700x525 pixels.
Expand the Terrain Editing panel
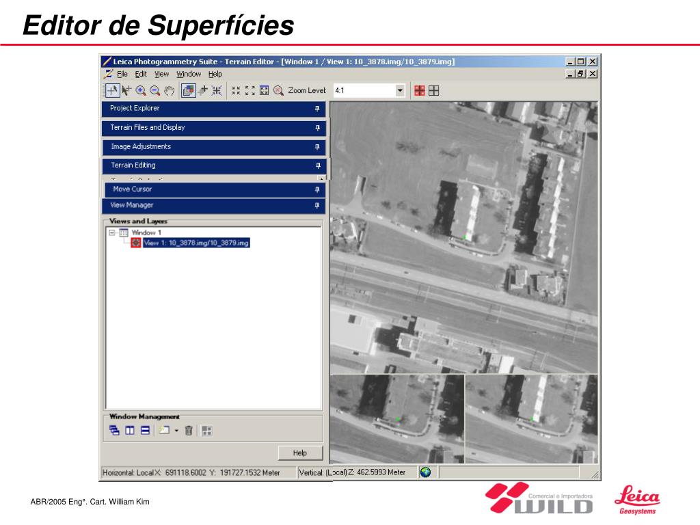click(213, 165)
